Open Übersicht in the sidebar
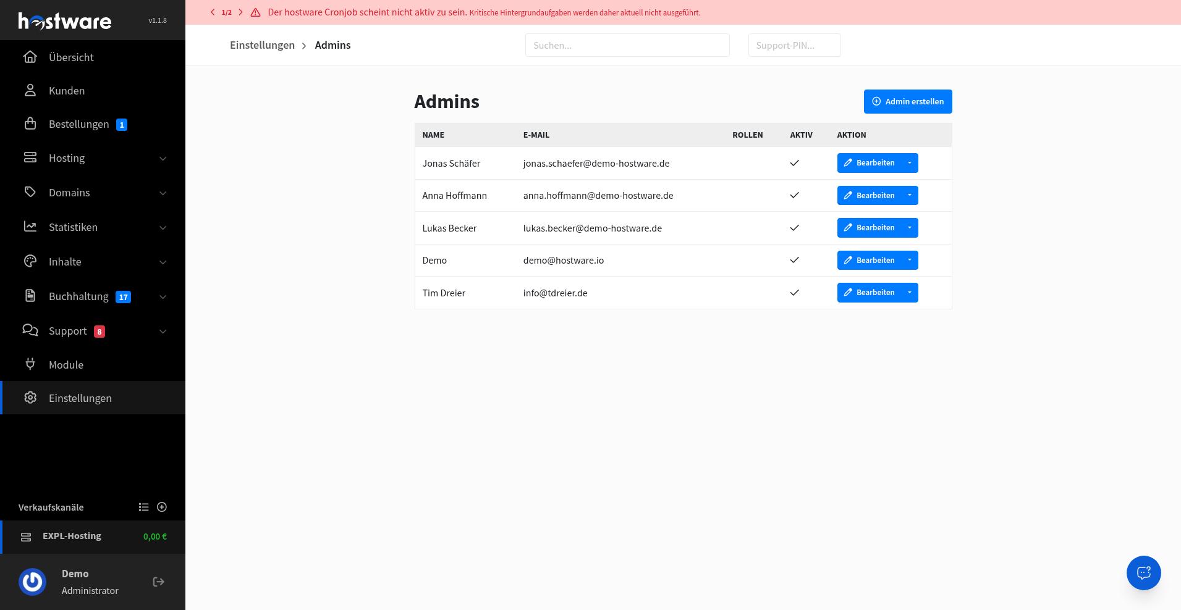1181x610 pixels. point(93,57)
